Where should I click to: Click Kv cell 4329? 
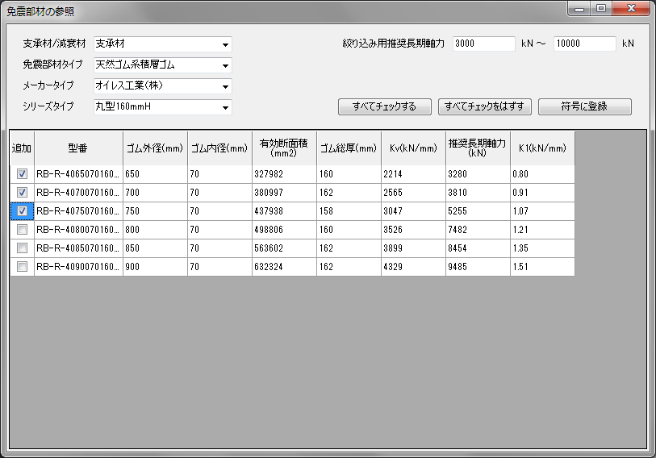[x=413, y=267]
